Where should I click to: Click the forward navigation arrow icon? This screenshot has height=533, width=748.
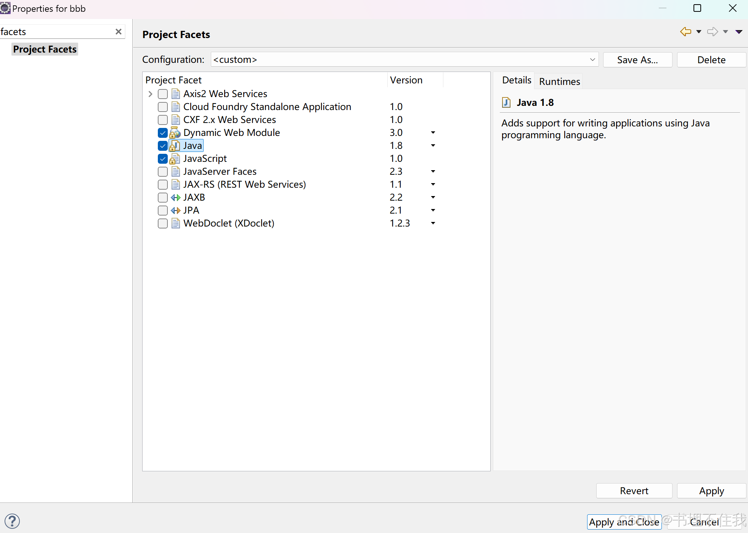tap(712, 32)
